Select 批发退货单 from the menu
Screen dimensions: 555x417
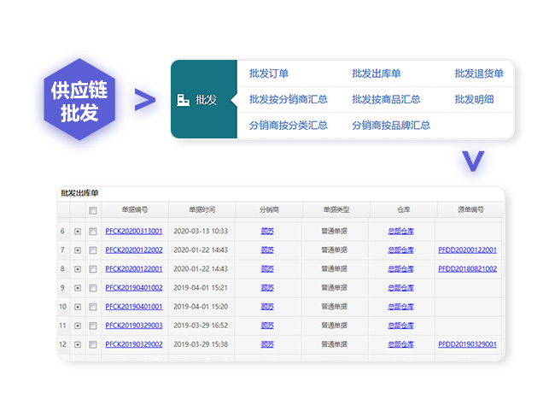(x=479, y=74)
